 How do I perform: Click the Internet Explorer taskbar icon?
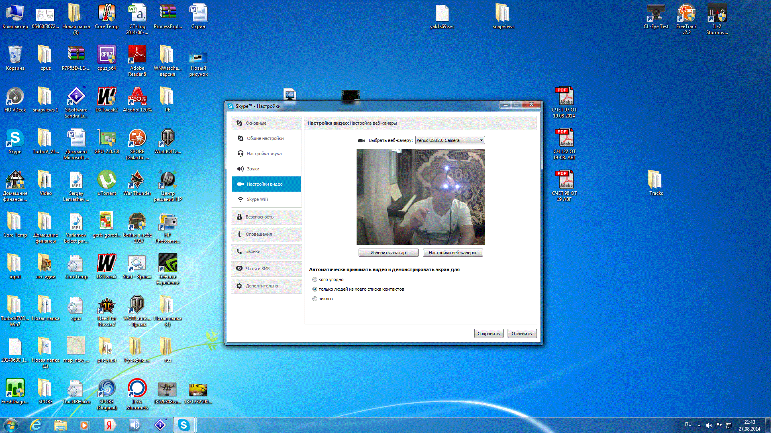pyautogui.click(x=36, y=425)
